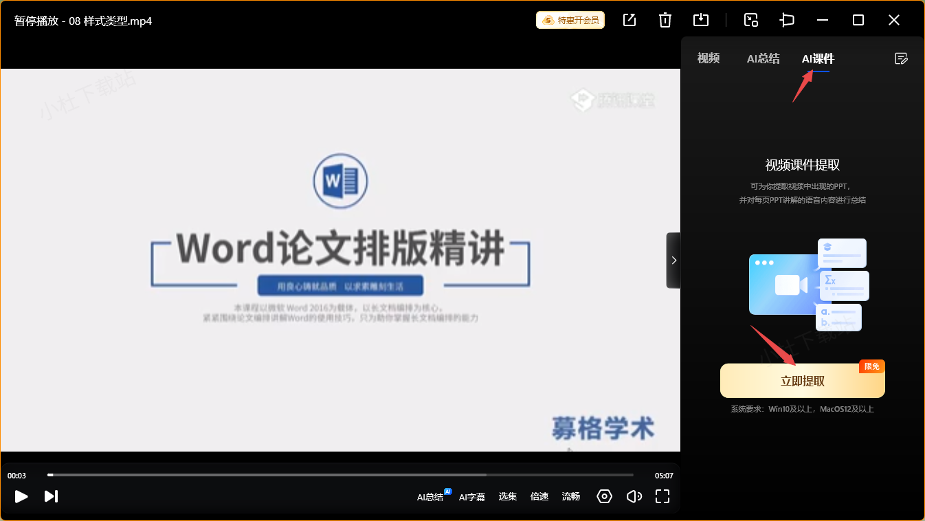Open the 选集 episode list
This screenshot has width=925, height=521.
[x=508, y=496]
